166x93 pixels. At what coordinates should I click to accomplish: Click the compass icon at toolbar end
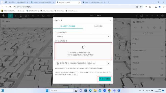pos(162,16)
